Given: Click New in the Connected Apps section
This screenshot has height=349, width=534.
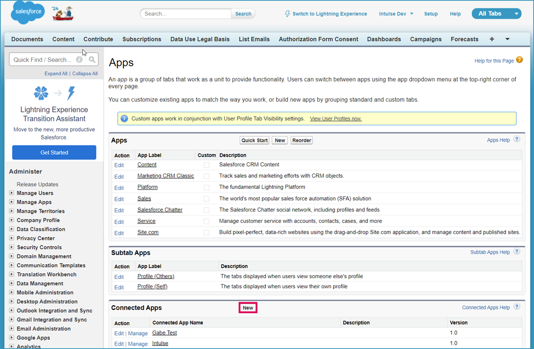Looking at the screenshot, I should pyautogui.click(x=248, y=308).
